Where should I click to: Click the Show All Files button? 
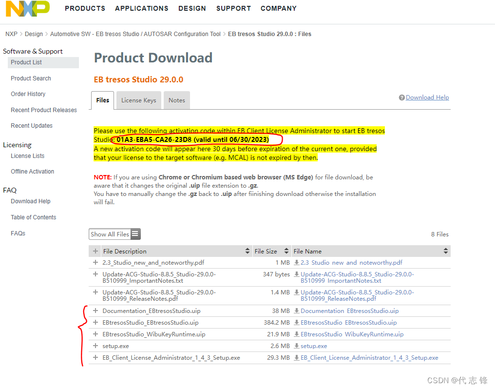[114, 234]
